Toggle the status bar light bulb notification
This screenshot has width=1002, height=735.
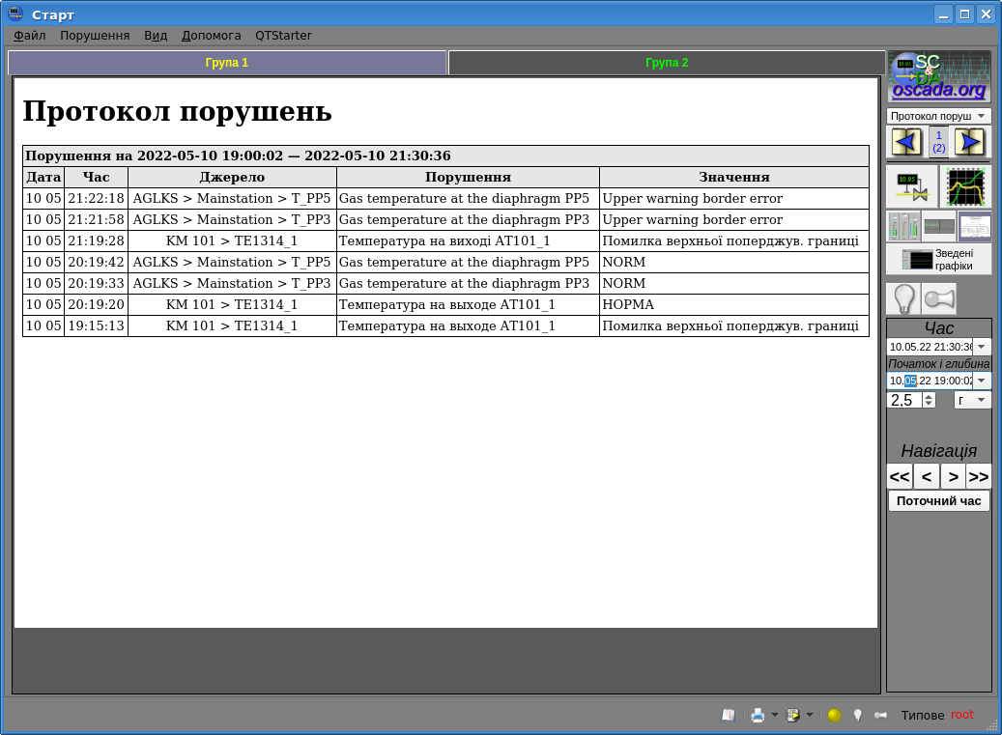(857, 715)
